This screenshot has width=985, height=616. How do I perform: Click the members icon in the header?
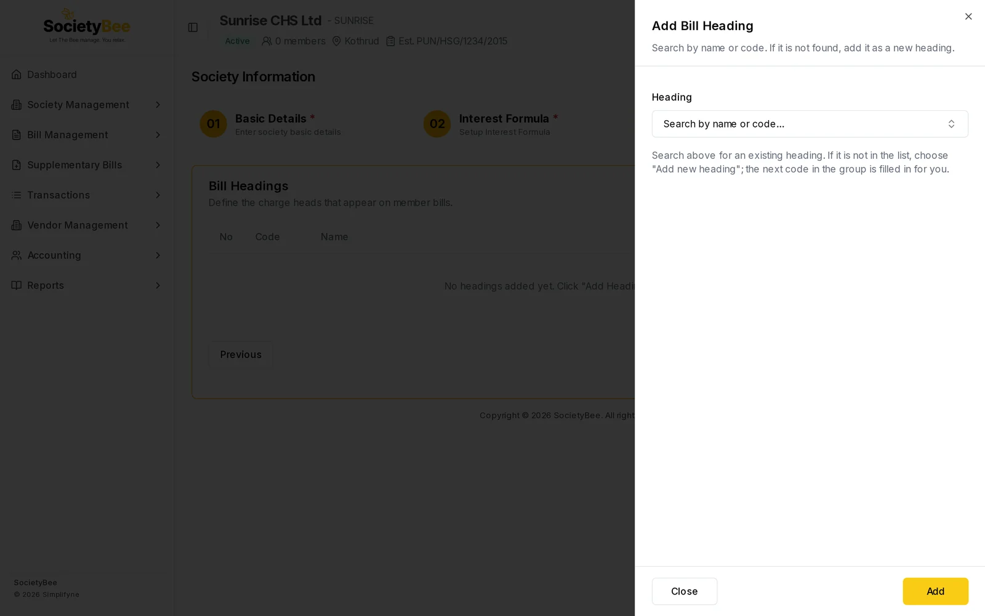click(x=267, y=41)
